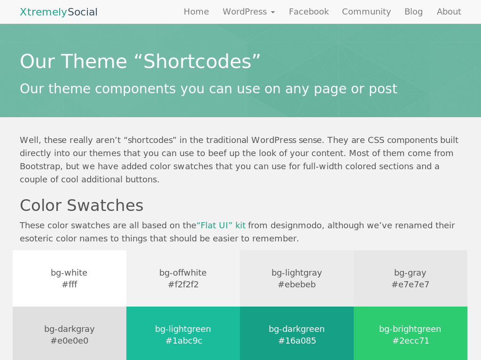Open the Facebook menu item

click(x=309, y=12)
